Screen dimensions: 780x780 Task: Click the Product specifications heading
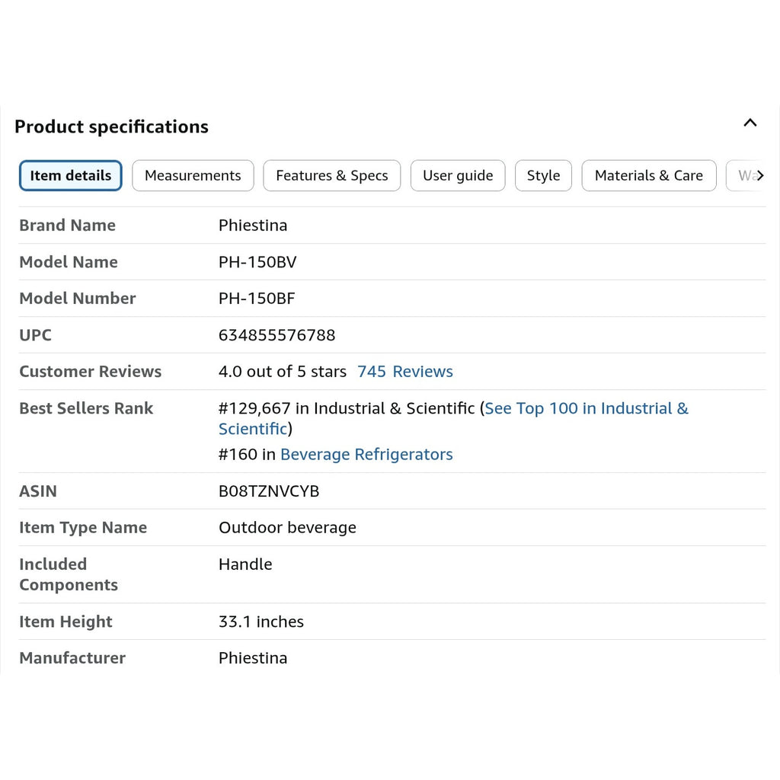click(111, 126)
